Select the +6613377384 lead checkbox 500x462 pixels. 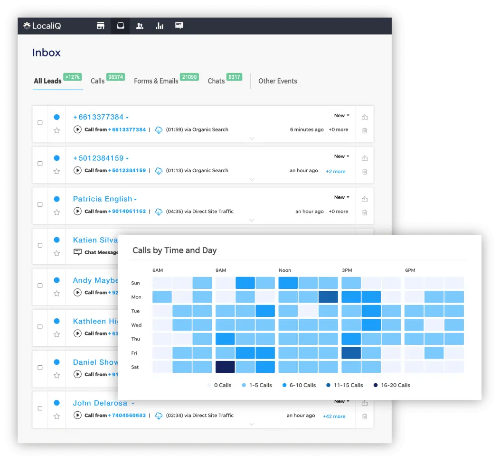pyautogui.click(x=40, y=123)
